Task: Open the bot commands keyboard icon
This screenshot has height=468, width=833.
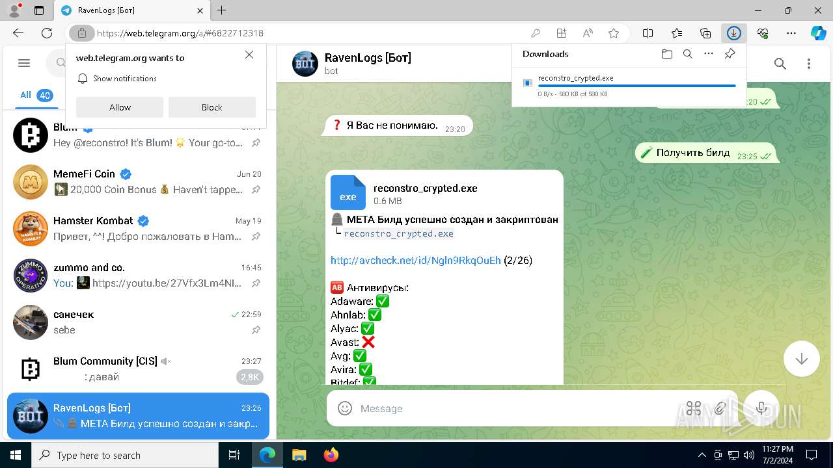Action: [x=694, y=408]
